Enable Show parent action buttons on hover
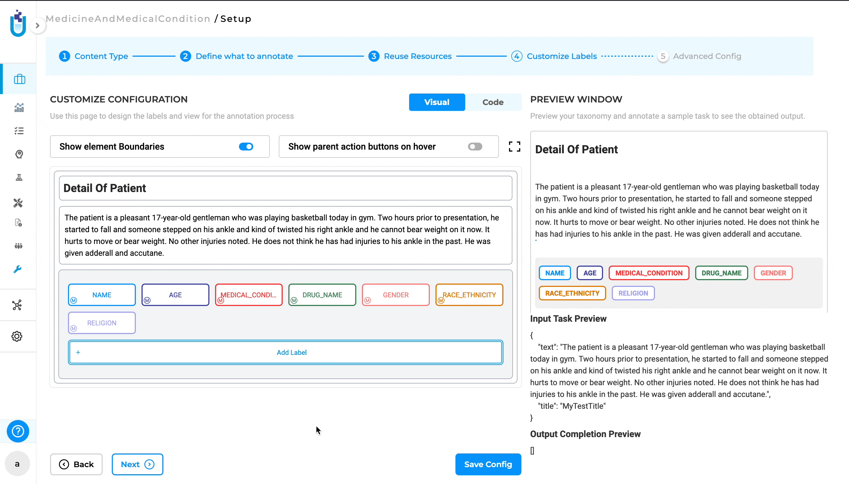 click(x=475, y=146)
